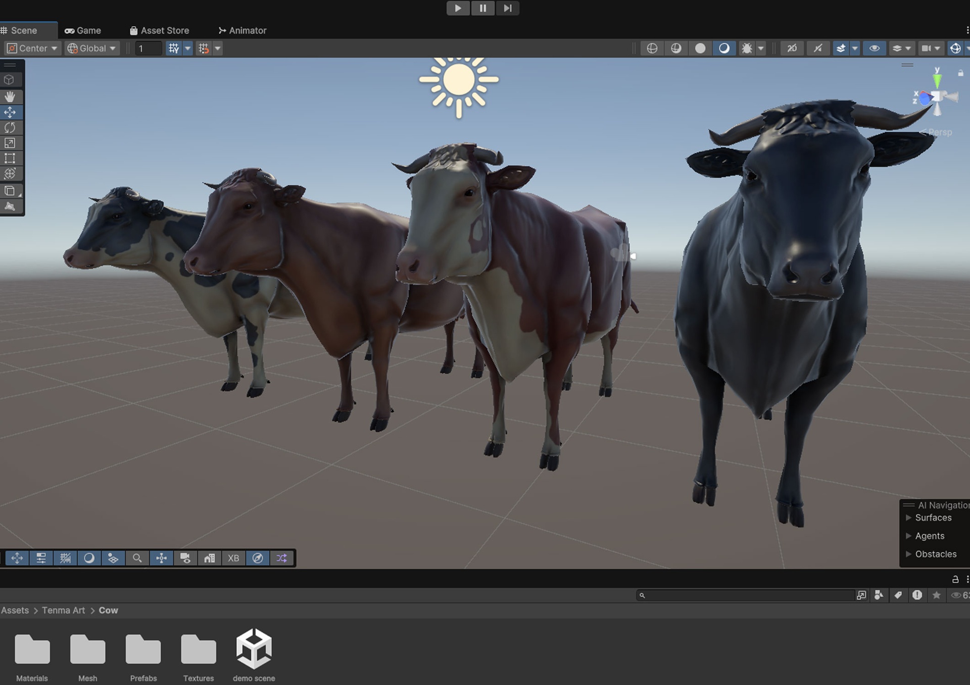Click the magnifier search overlay button
The width and height of the screenshot is (970, 685).
[137, 558]
